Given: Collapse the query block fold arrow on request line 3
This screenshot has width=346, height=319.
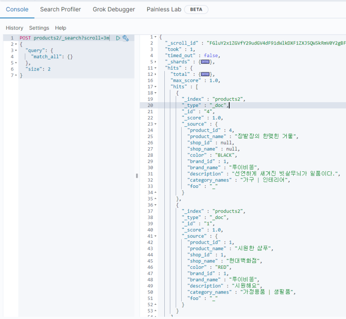Looking at the screenshot, I should (x=16, y=51).
